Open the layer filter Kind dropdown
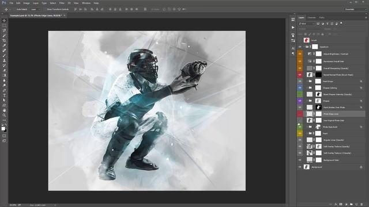This screenshot has height=207, width=369. click(307, 24)
